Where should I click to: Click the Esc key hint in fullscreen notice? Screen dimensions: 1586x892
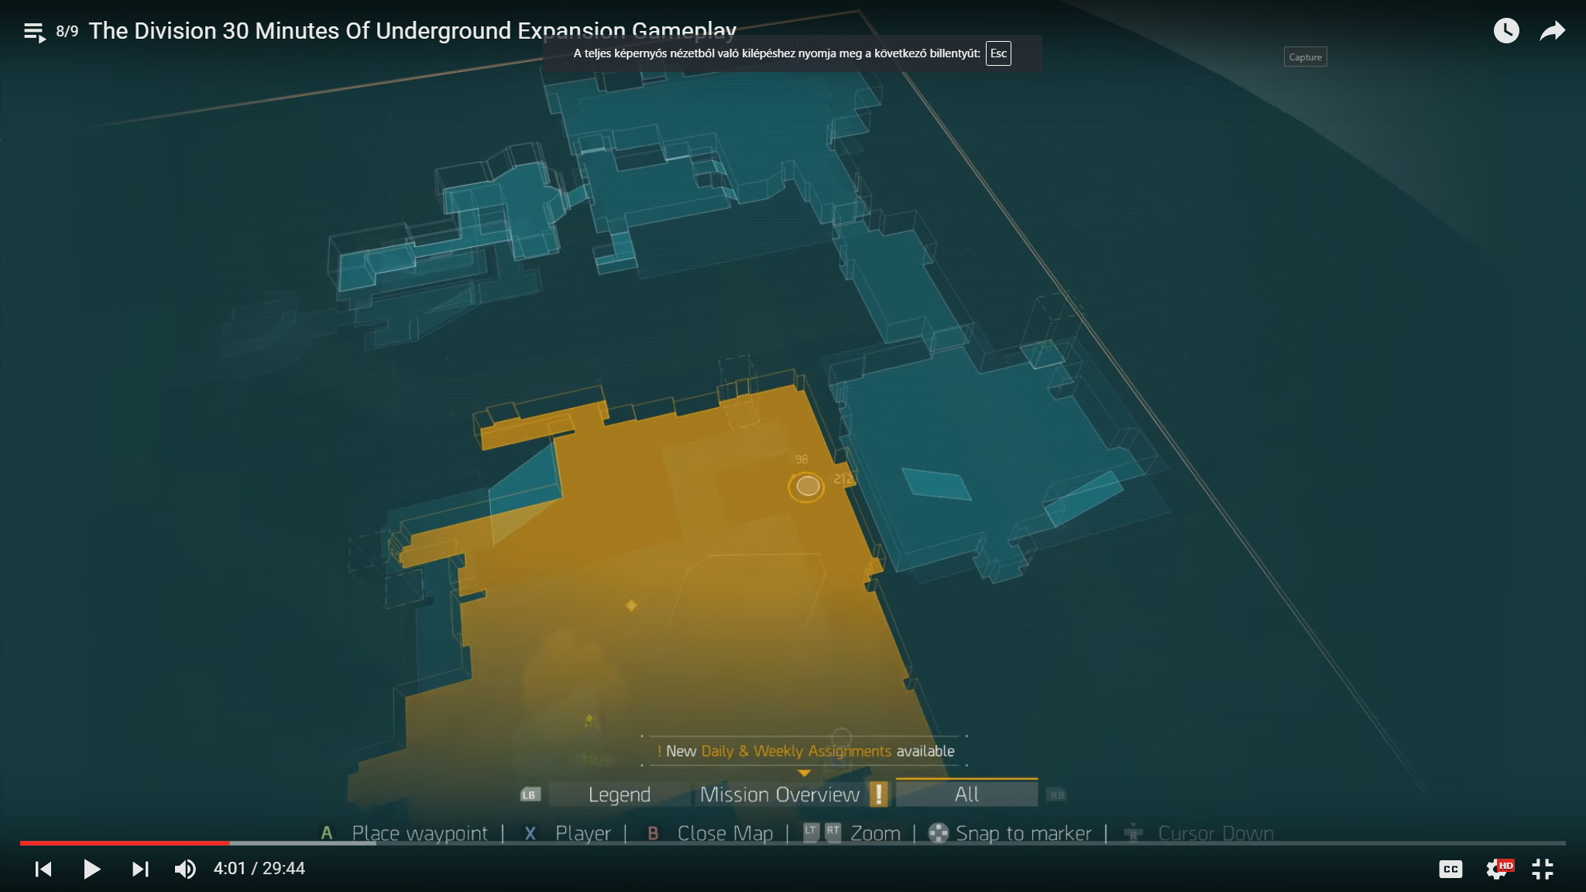click(998, 53)
